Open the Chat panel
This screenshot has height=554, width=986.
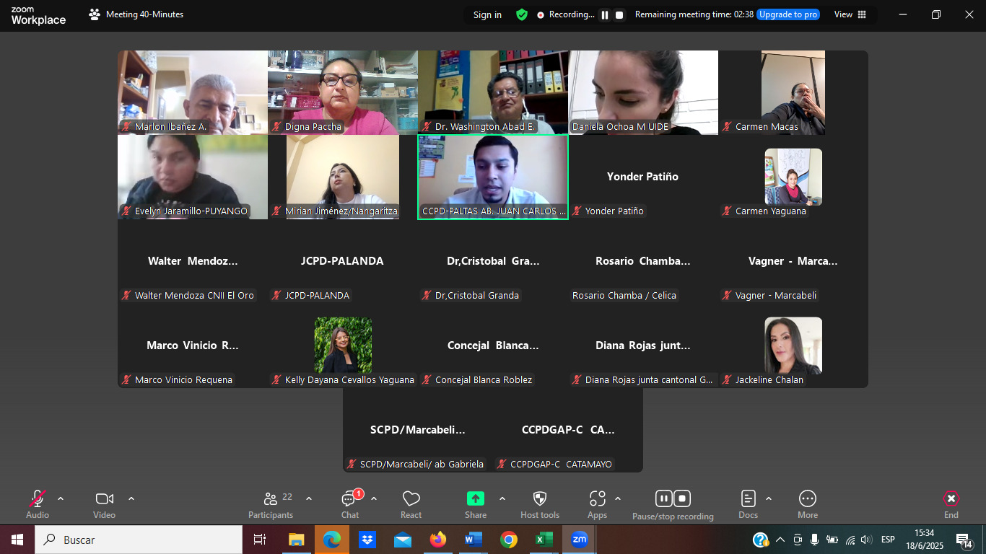(351, 504)
